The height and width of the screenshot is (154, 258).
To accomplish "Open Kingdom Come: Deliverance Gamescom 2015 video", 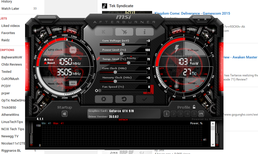I will tap(192, 13).
